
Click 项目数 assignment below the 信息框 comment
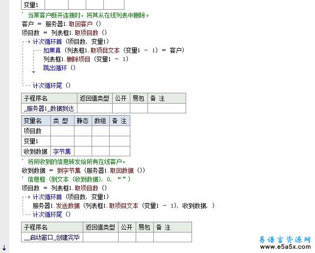tap(64, 188)
